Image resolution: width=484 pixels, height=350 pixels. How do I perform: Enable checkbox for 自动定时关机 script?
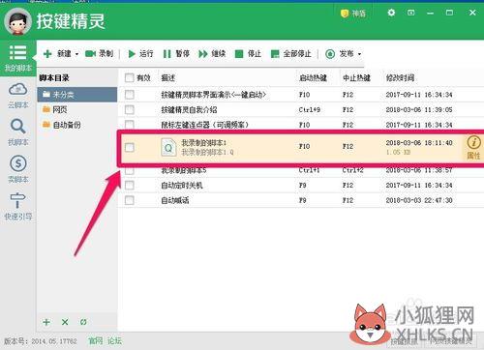[130, 185]
